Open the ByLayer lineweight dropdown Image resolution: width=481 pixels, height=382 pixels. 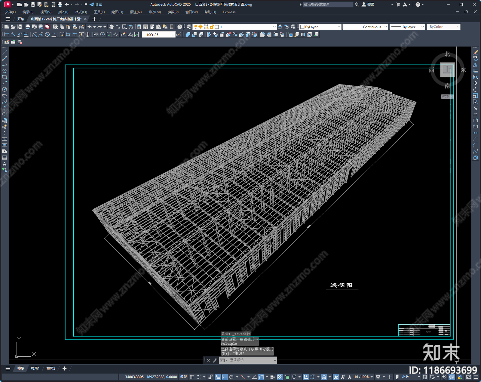(407, 27)
